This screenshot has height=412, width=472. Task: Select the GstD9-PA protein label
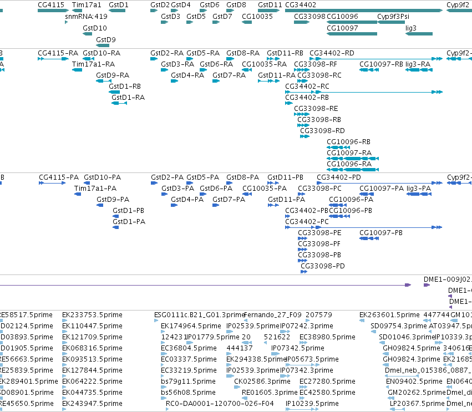click(x=113, y=200)
